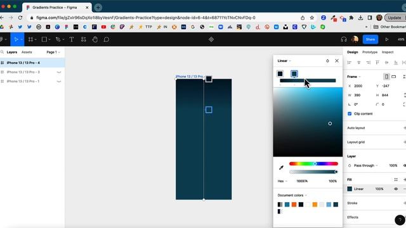
Task: Click the hue slider
Action: 313,163
